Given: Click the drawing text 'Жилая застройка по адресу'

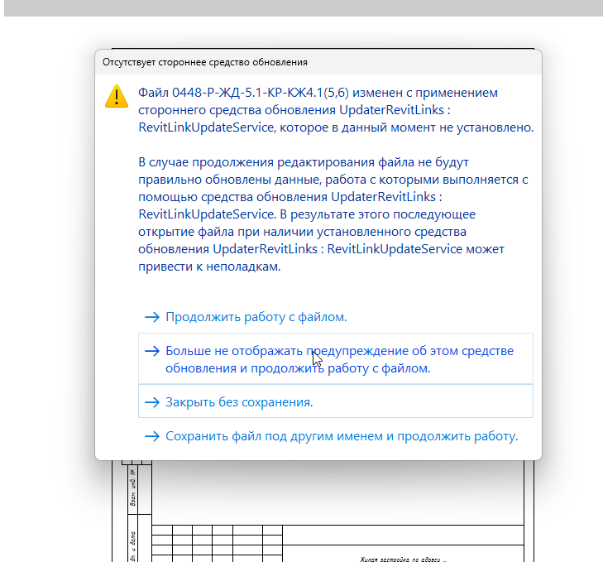Looking at the screenshot, I should click(x=403, y=560).
